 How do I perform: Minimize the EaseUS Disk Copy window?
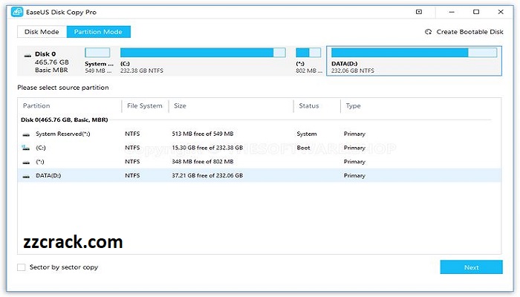point(452,12)
